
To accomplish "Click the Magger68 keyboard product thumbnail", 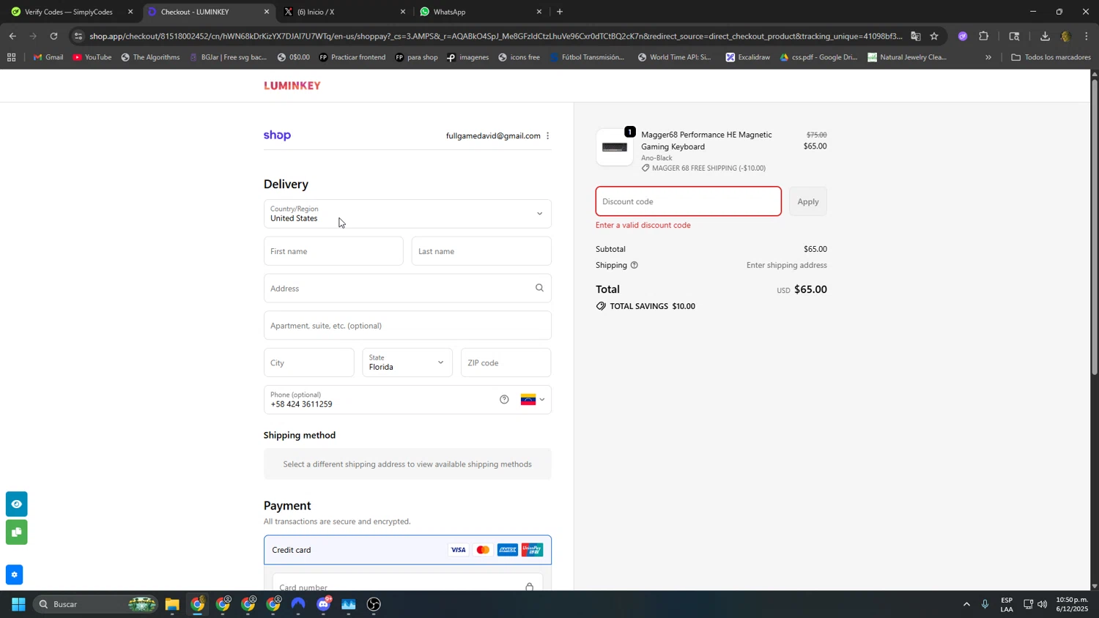I will tap(615, 147).
